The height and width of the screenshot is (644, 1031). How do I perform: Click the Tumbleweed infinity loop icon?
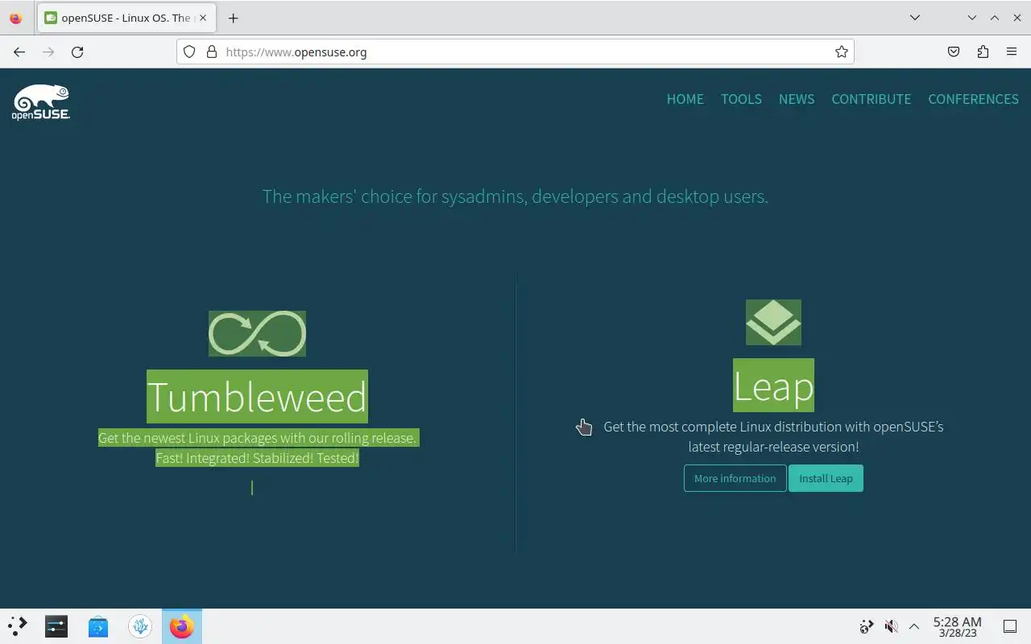[x=257, y=333]
